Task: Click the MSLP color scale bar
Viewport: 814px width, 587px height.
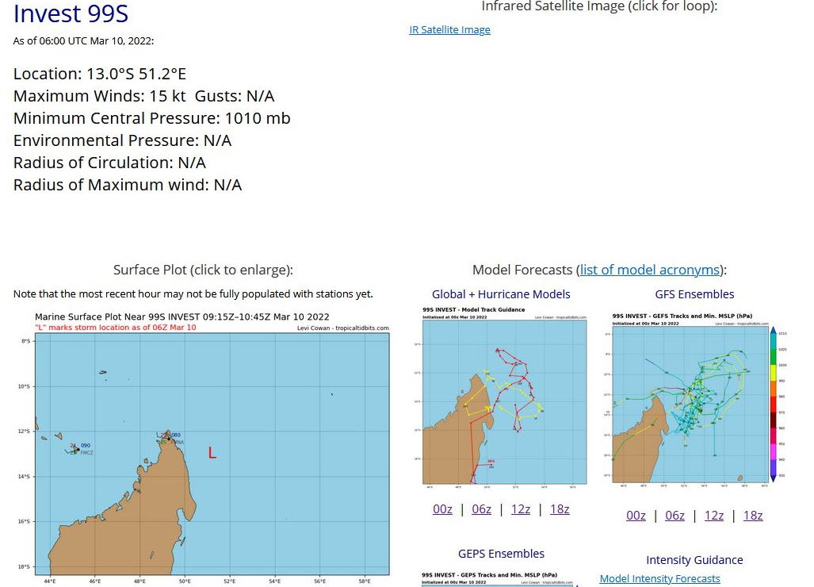Action: 773,405
